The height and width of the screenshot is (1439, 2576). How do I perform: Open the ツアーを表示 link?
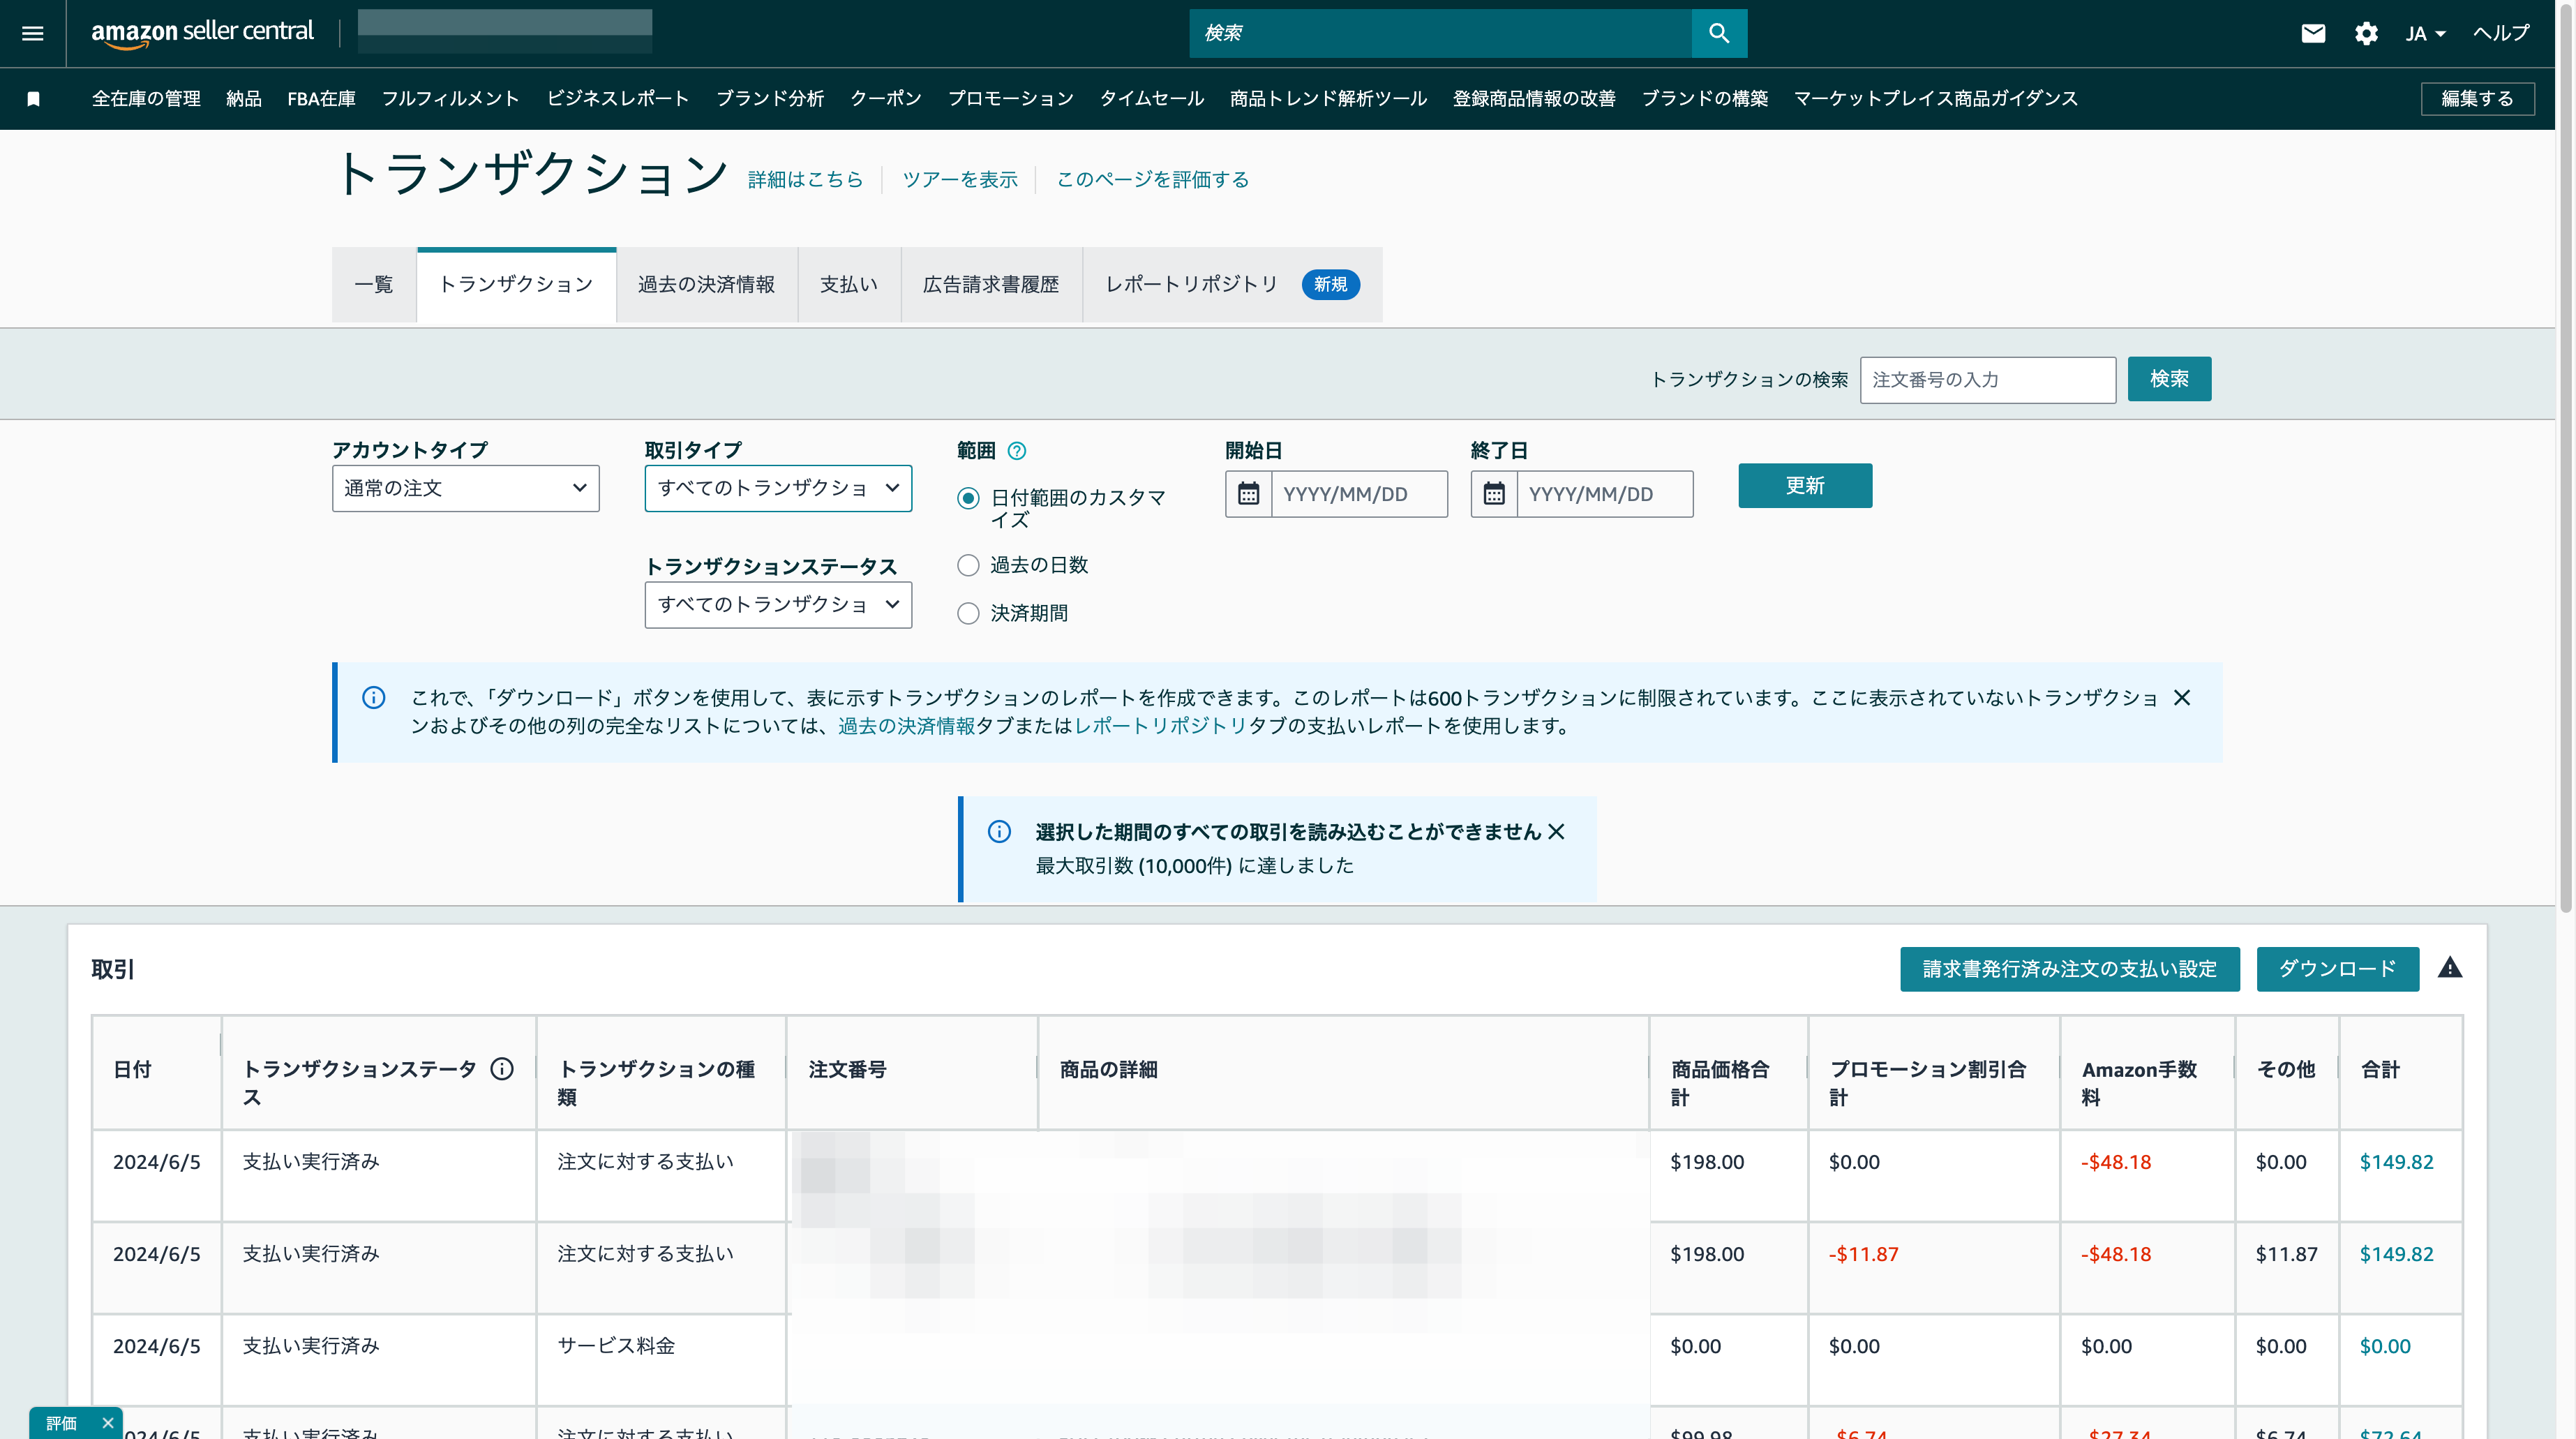click(x=959, y=180)
